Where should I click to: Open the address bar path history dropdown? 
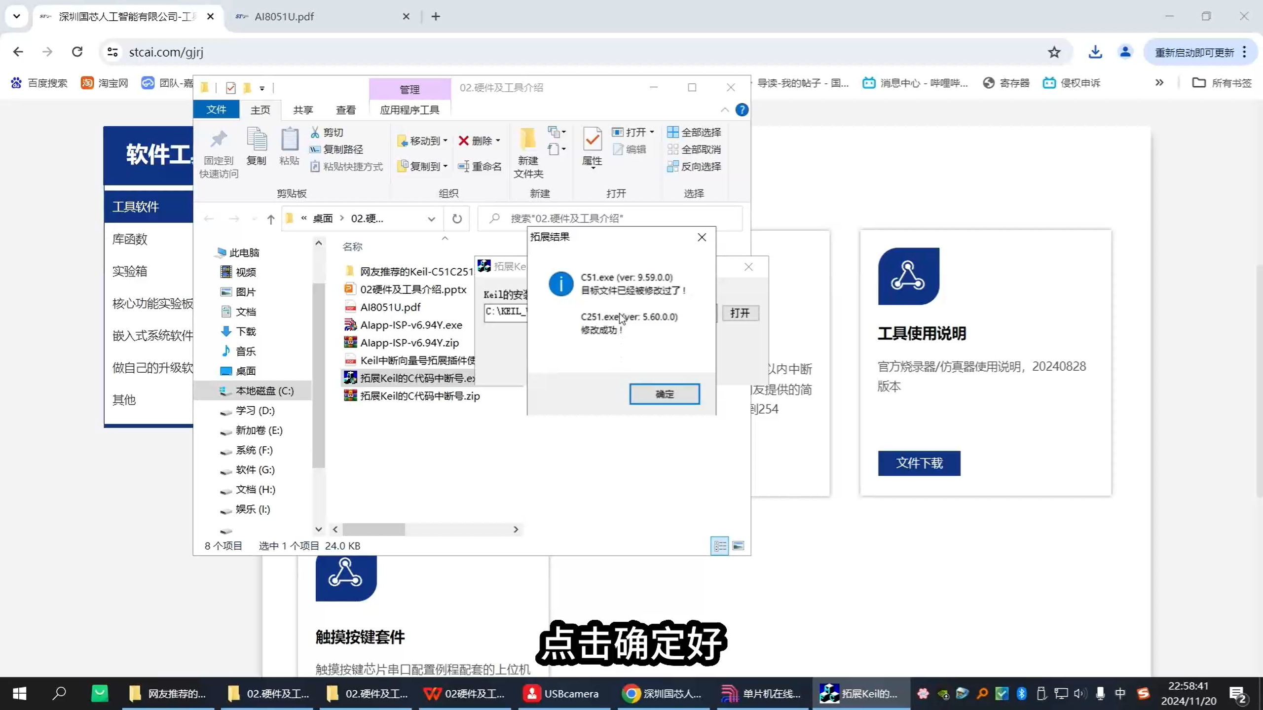coord(431,219)
